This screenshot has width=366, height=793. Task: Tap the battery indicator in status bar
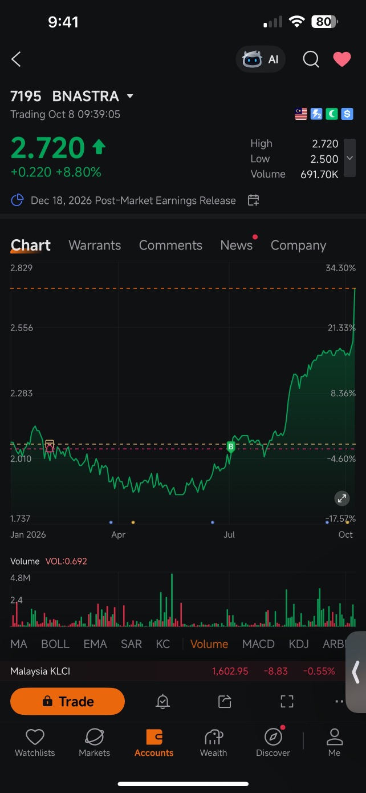point(324,22)
